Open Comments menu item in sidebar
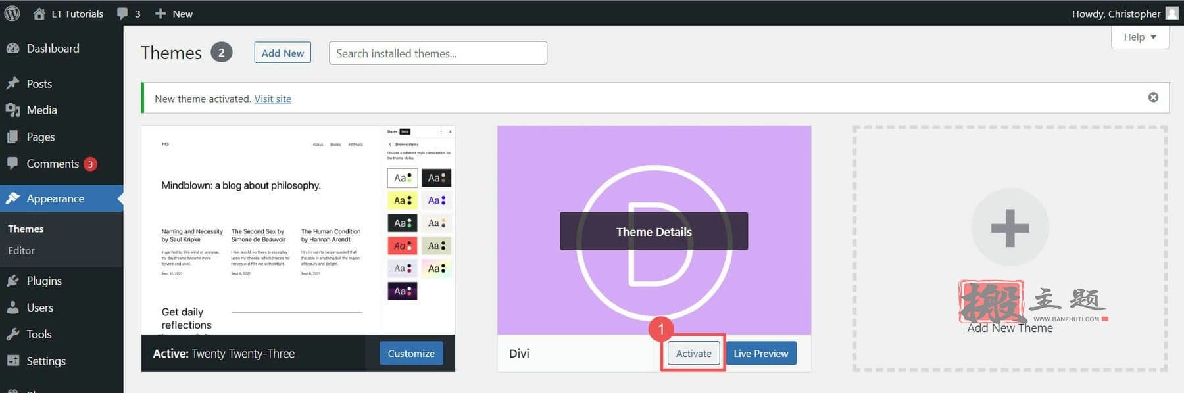Image resolution: width=1184 pixels, height=393 pixels. click(53, 164)
